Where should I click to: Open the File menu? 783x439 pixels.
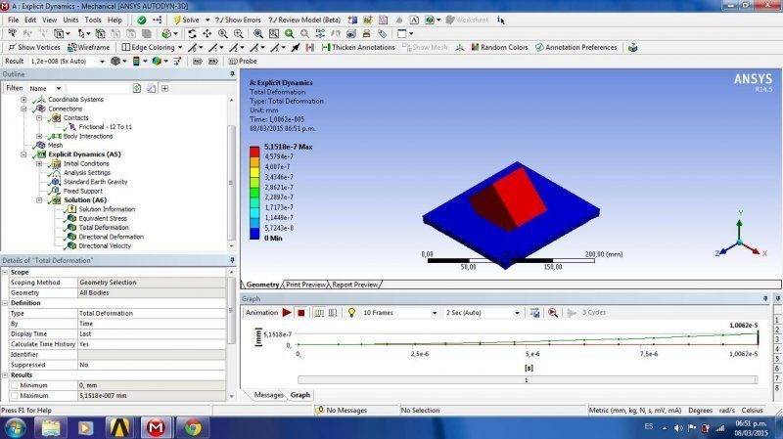pos(13,20)
